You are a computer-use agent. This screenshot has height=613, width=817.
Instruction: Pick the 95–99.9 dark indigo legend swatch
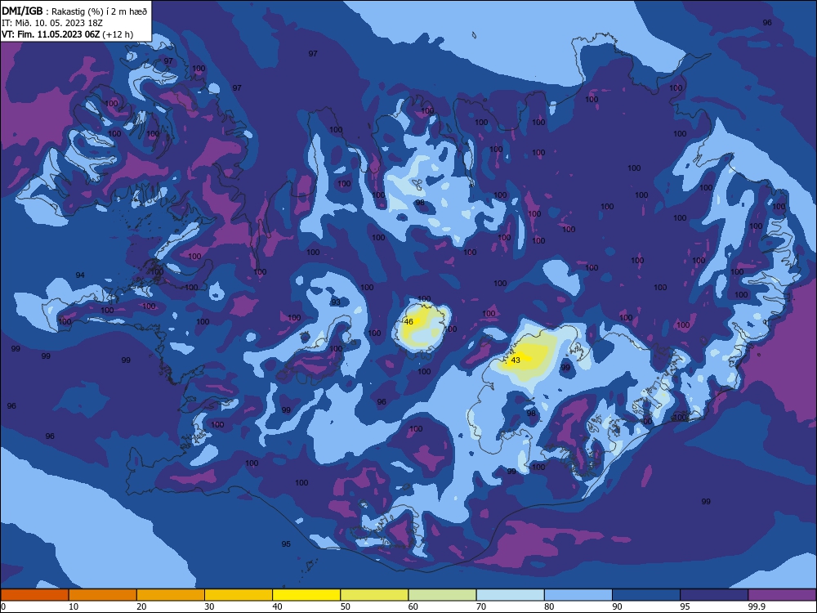coord(714,595)
